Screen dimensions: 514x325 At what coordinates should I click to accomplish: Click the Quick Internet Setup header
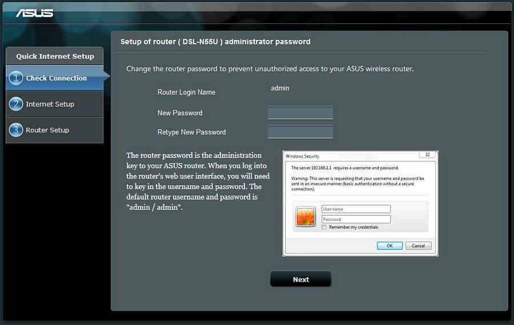(55, 56)
